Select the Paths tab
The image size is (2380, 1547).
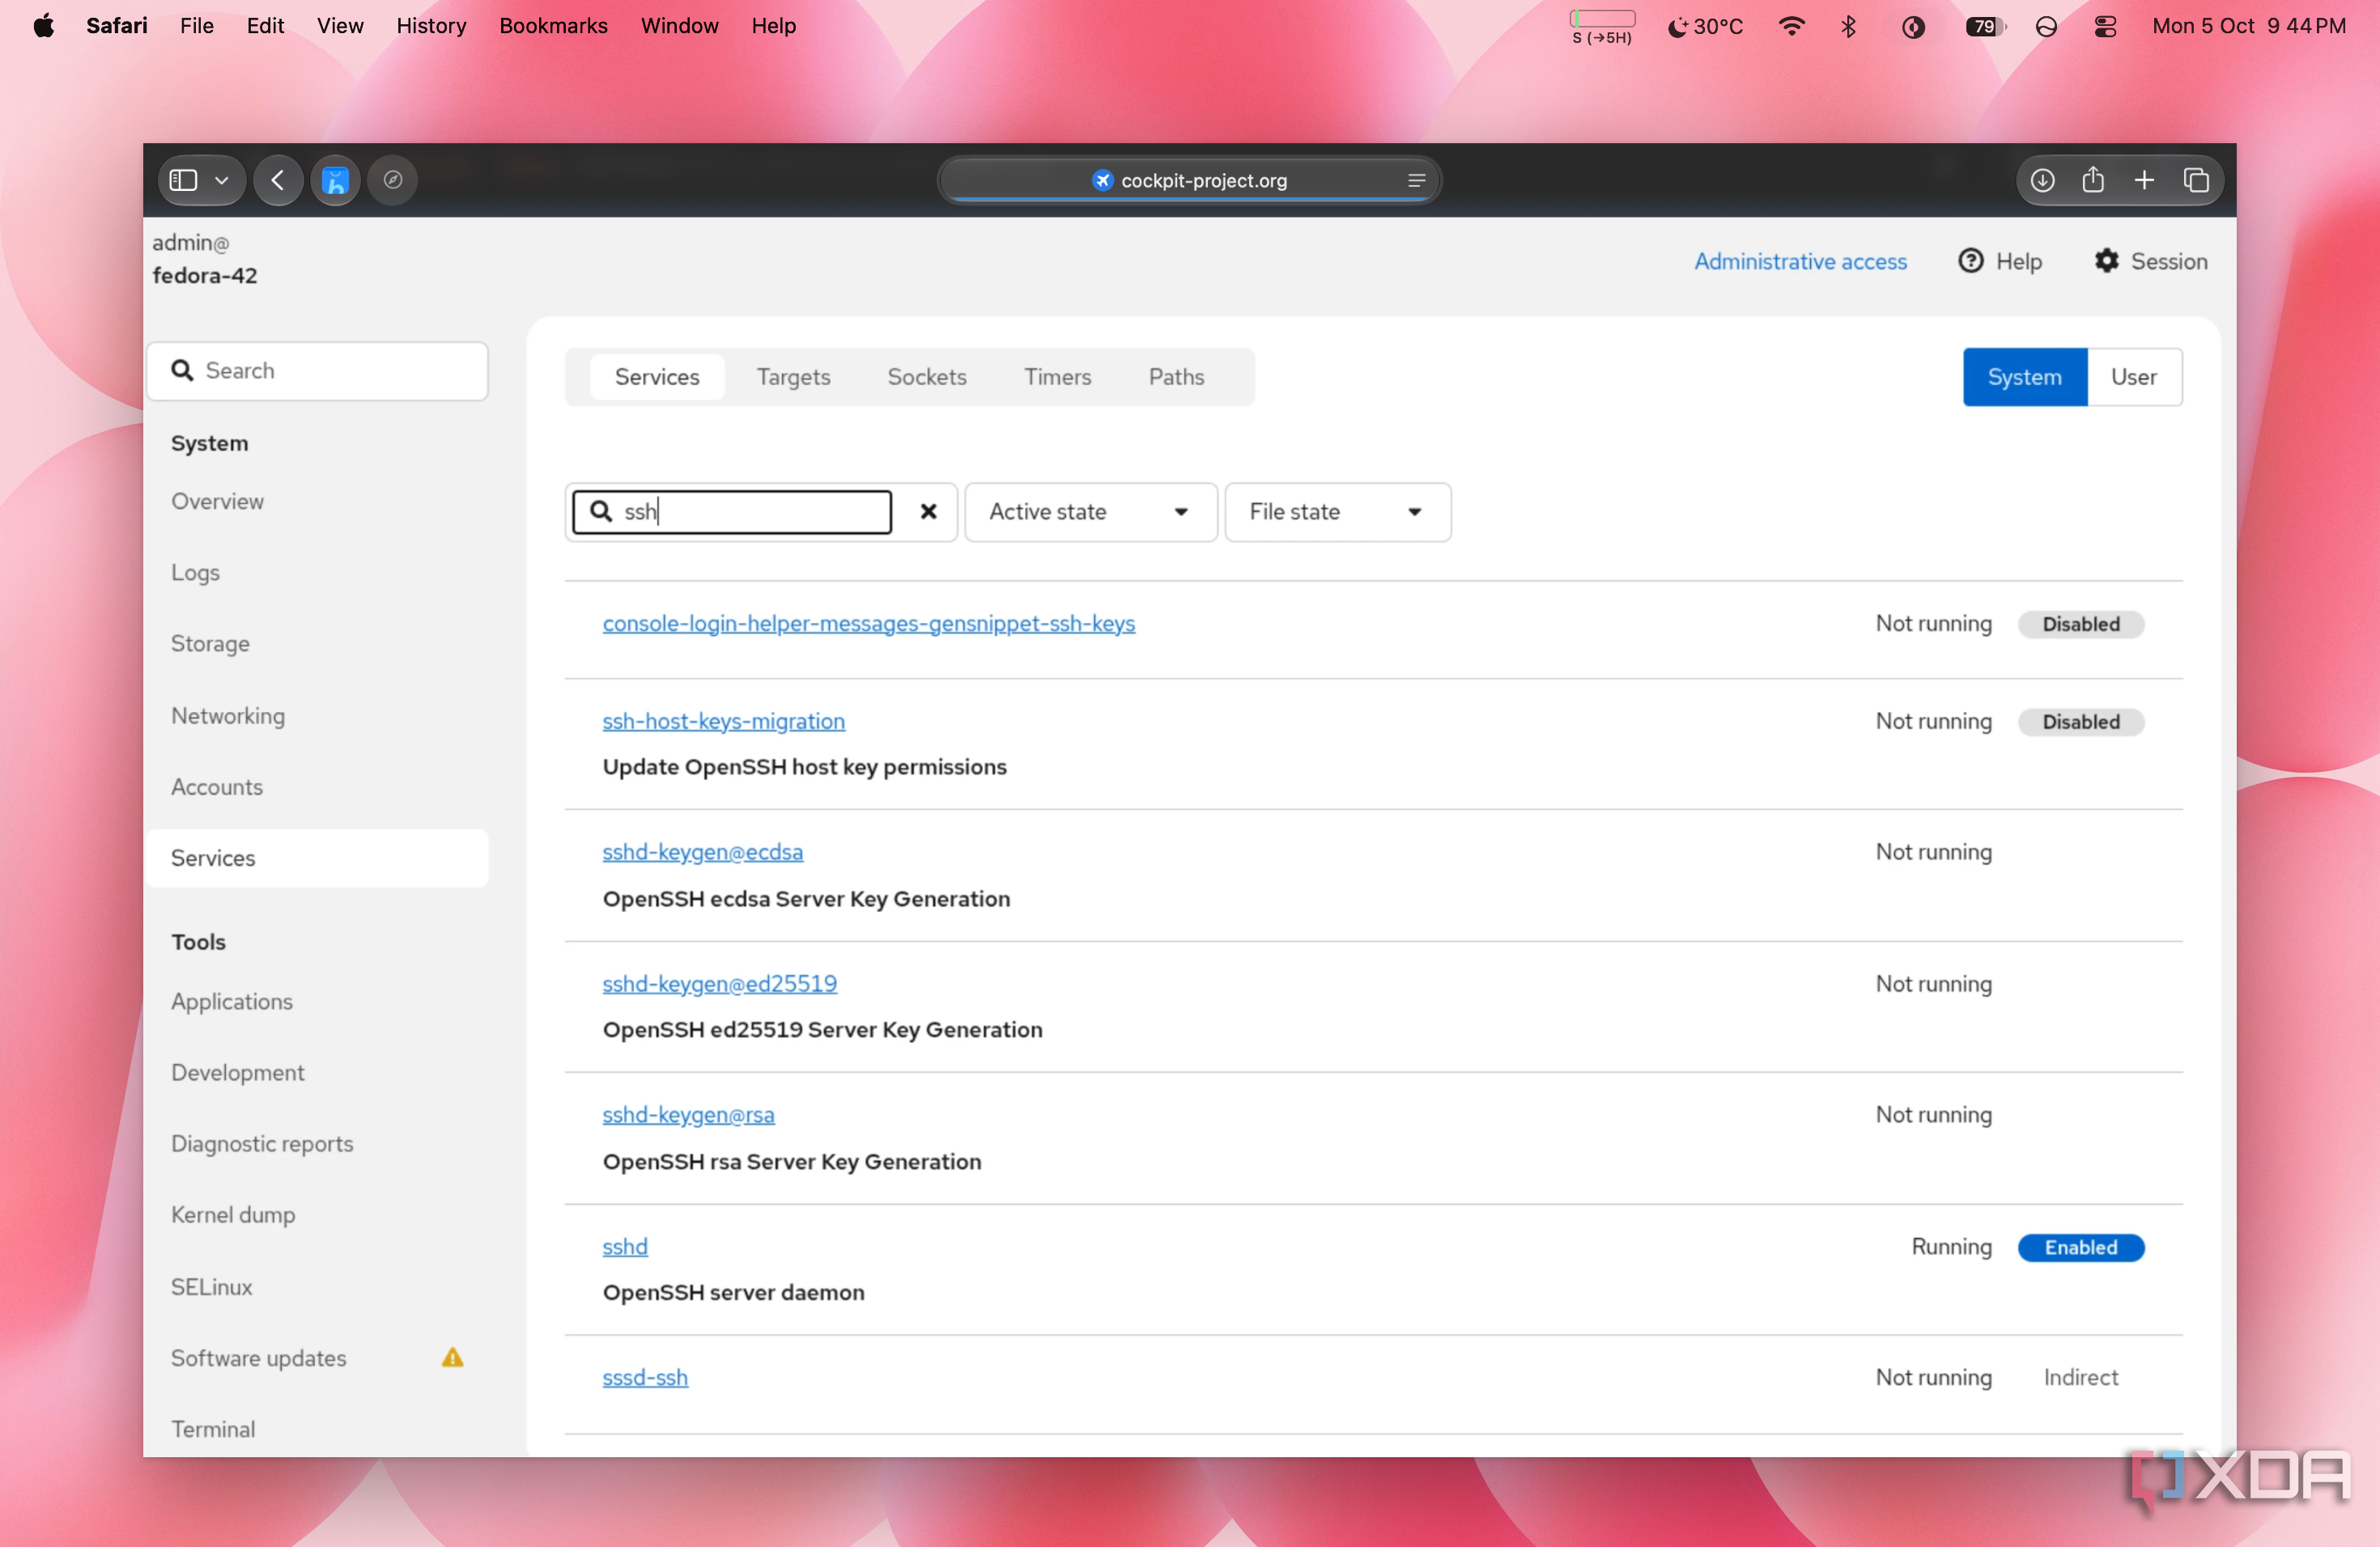(1176, 377)
